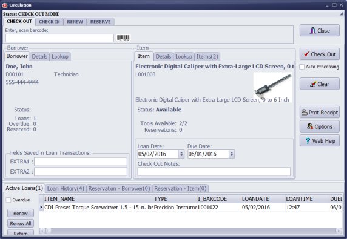Image resolution: width=347 pixels, height=239 pixels.
Task: Click the Circulation app icon in title bar
Action: pyautogui.click(x=5, y=5)
